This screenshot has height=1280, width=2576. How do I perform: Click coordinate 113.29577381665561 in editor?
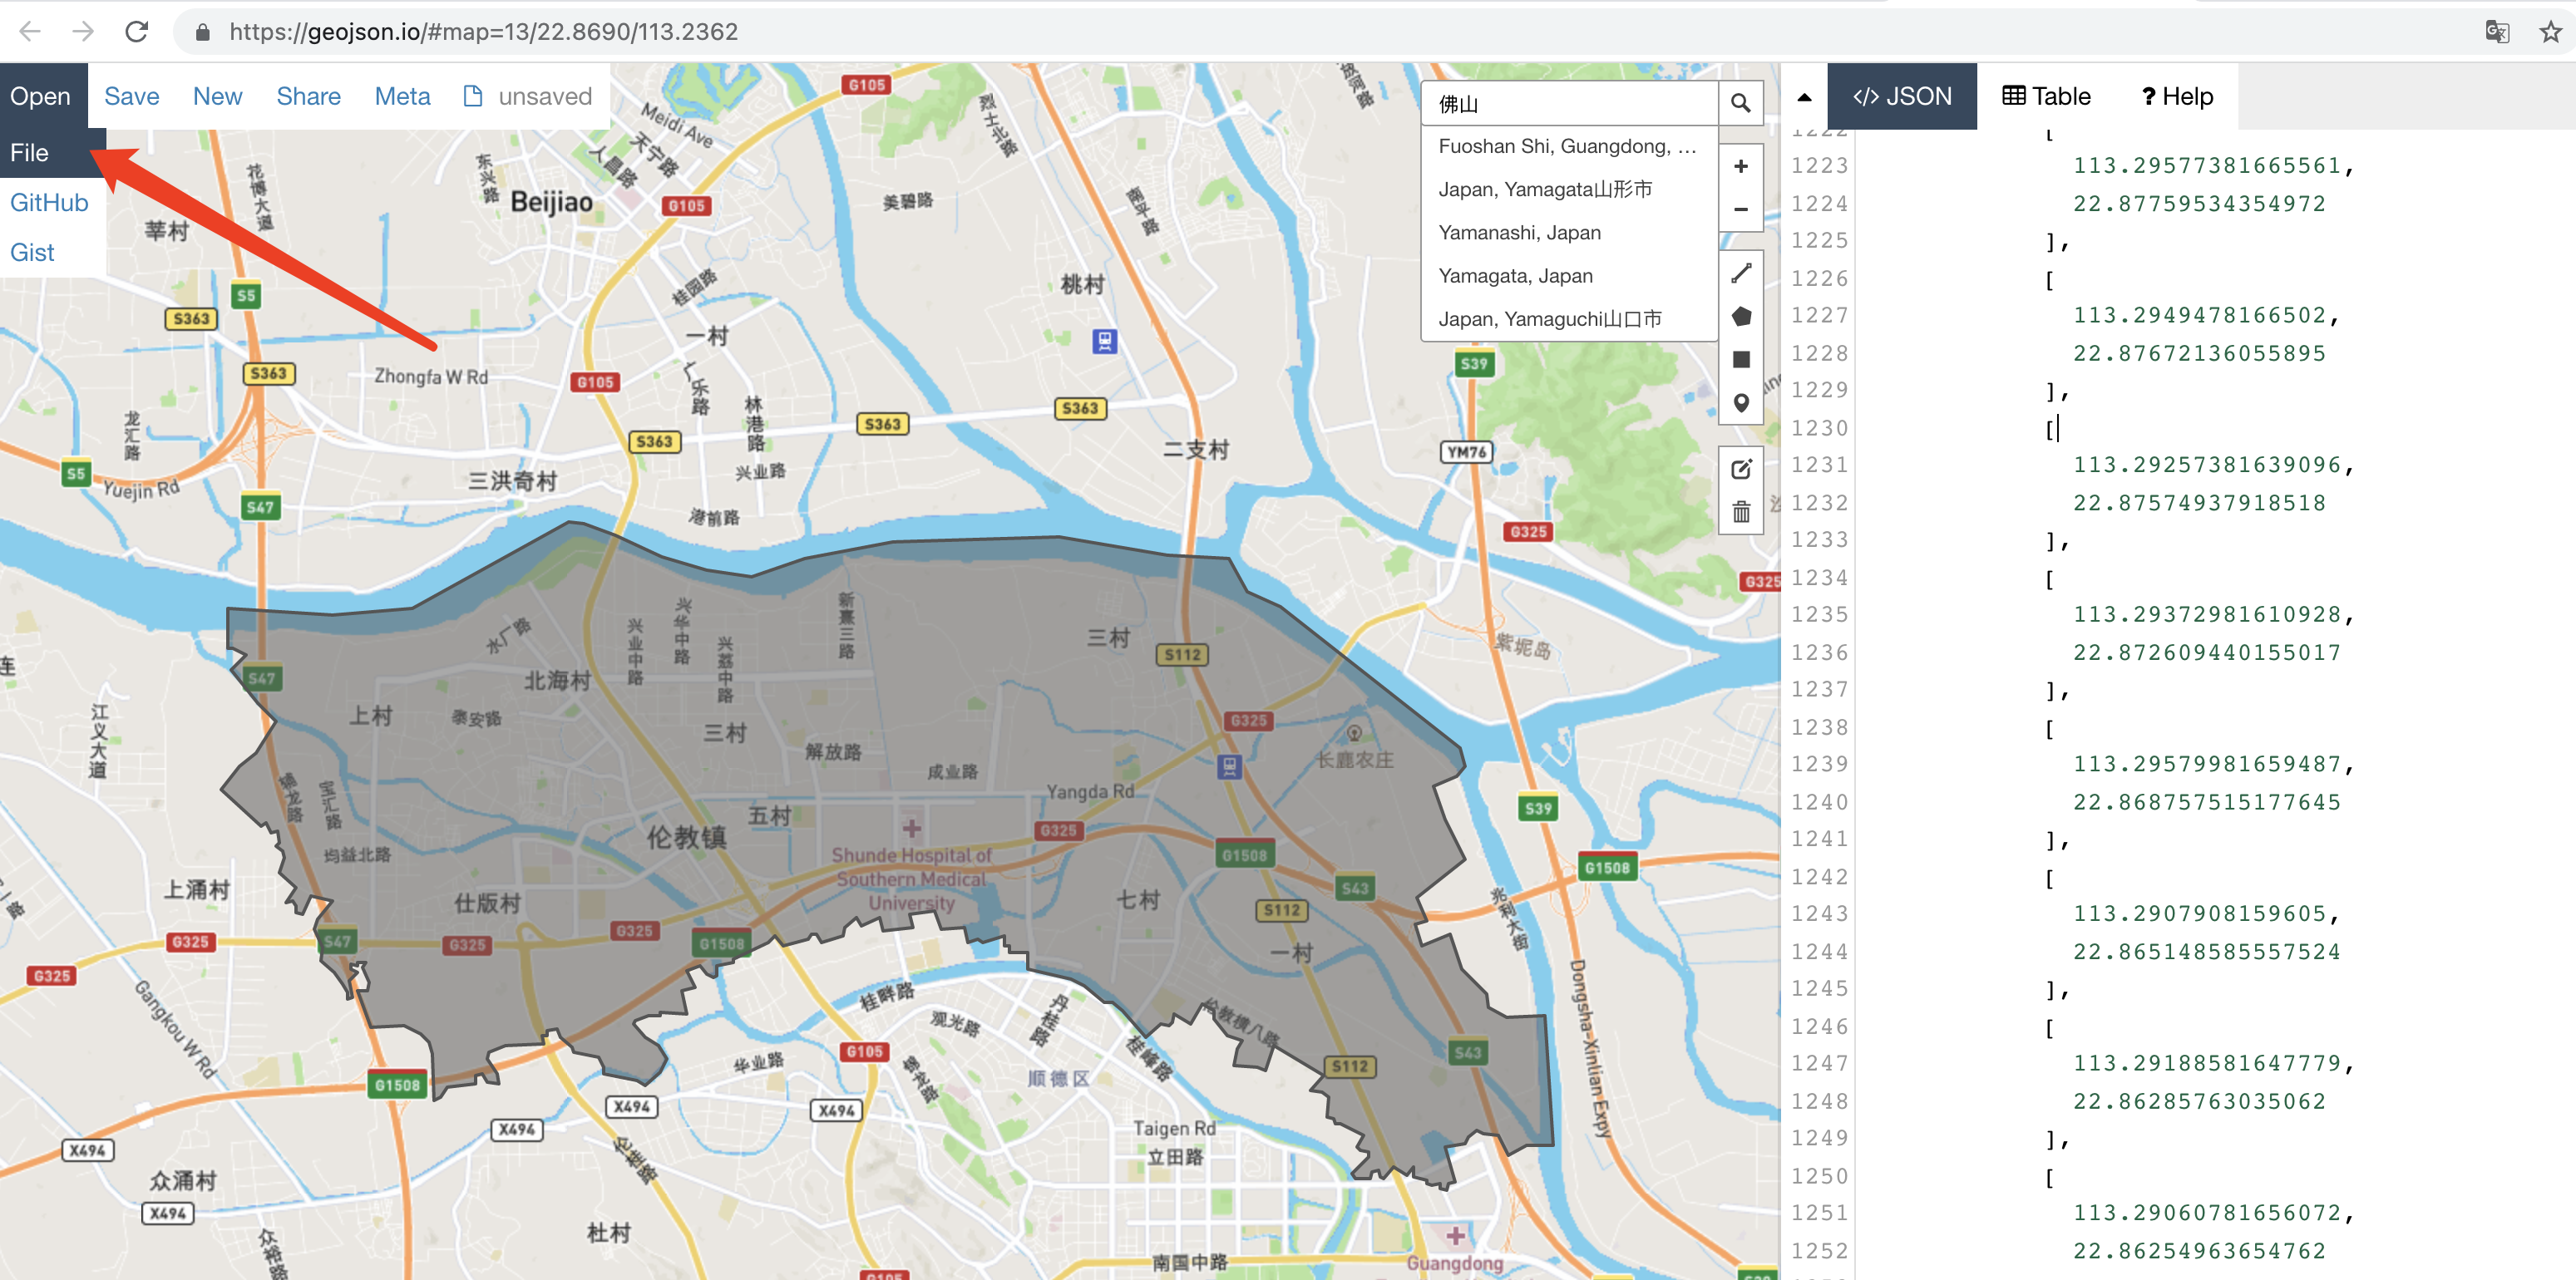coord(2208,165)
